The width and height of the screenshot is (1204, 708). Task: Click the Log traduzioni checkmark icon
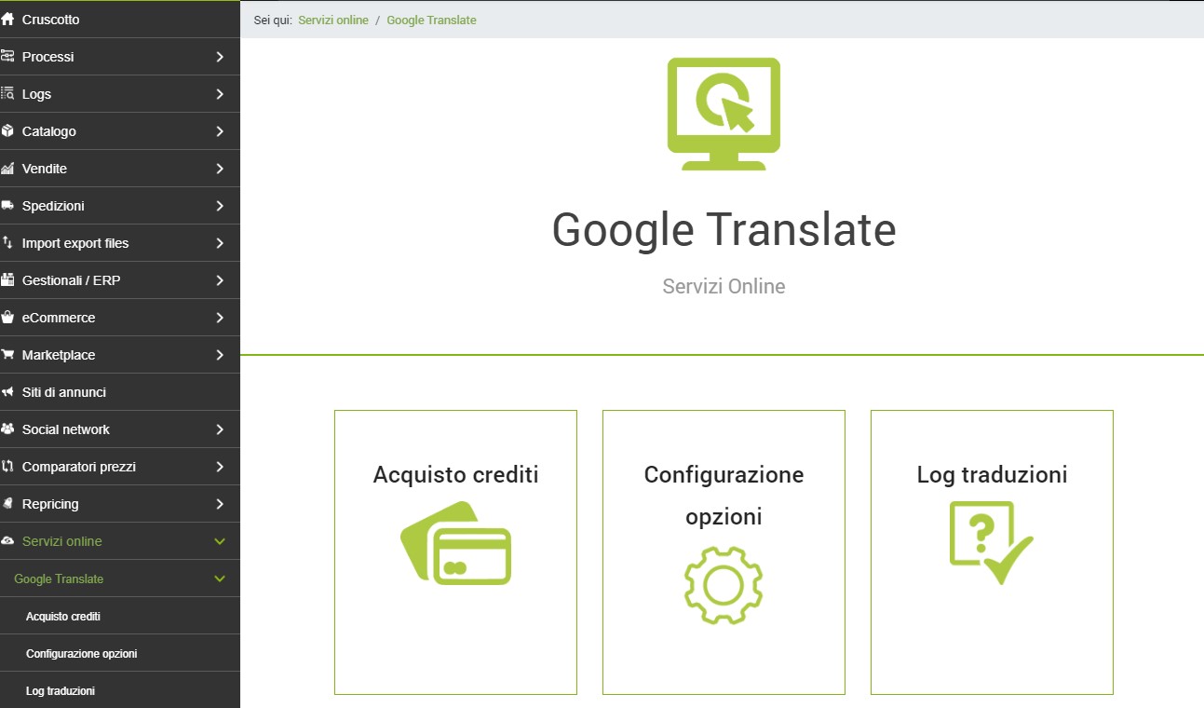coord(991,543)
